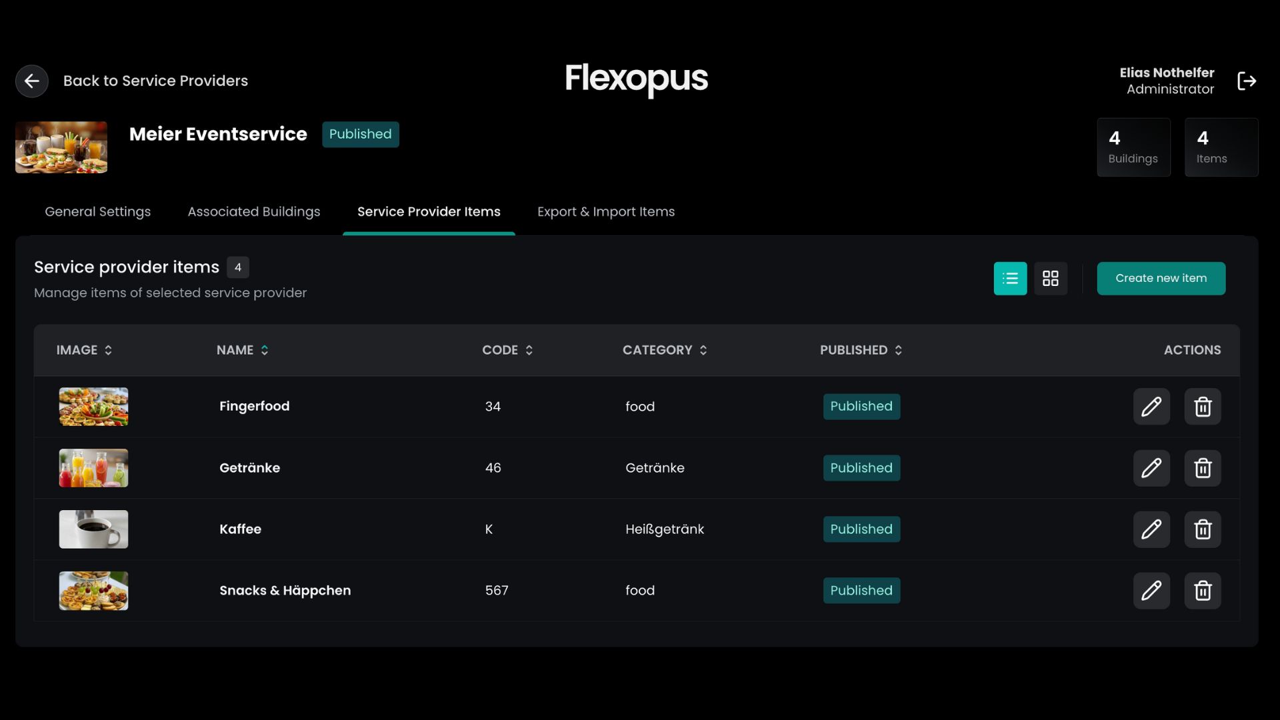Click the food category in Fingerfood row

pyautogui.click(x=640, y=407)
